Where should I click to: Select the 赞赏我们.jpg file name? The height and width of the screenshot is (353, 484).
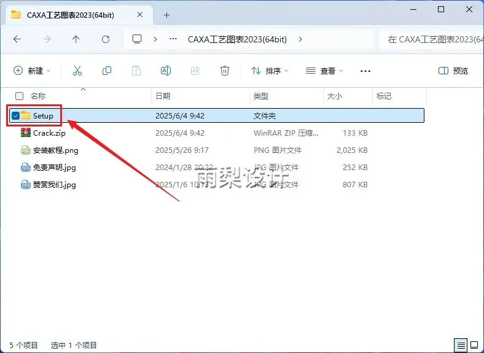(55, 185)
